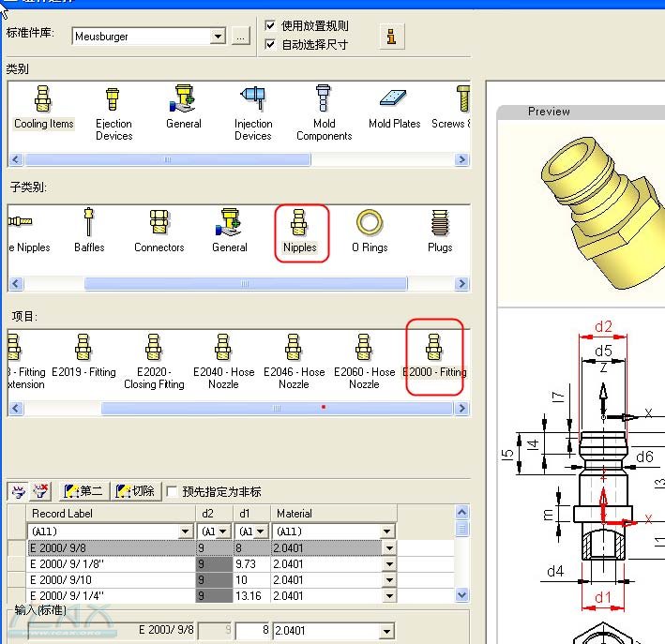Click the browse button beside library dropdown

point(242,37)
